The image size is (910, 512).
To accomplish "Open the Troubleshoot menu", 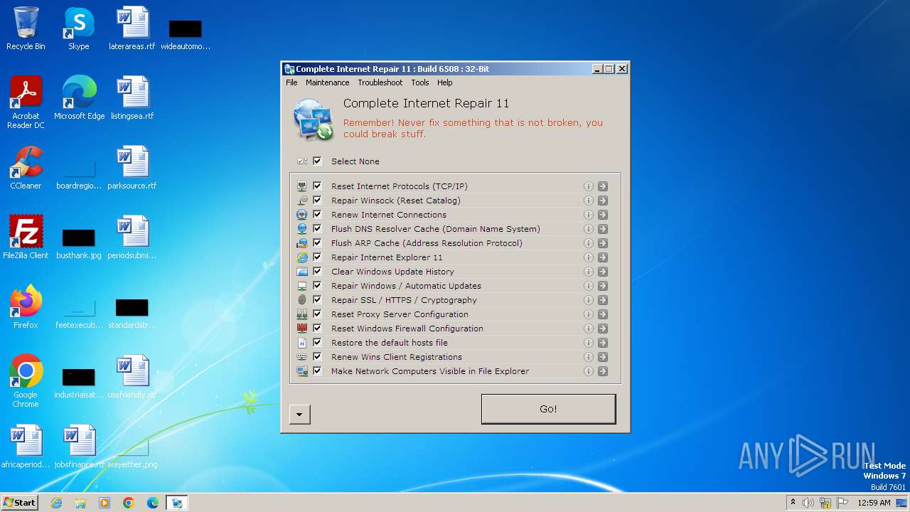I will (380, 82).
